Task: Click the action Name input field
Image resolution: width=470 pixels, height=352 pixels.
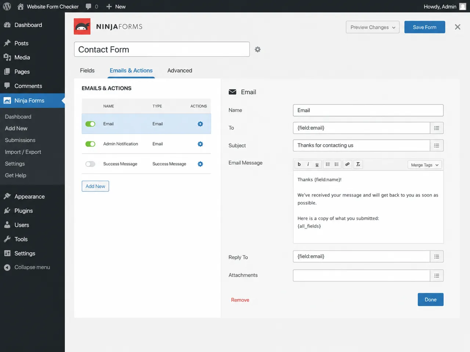Action: tap(368, 110)
